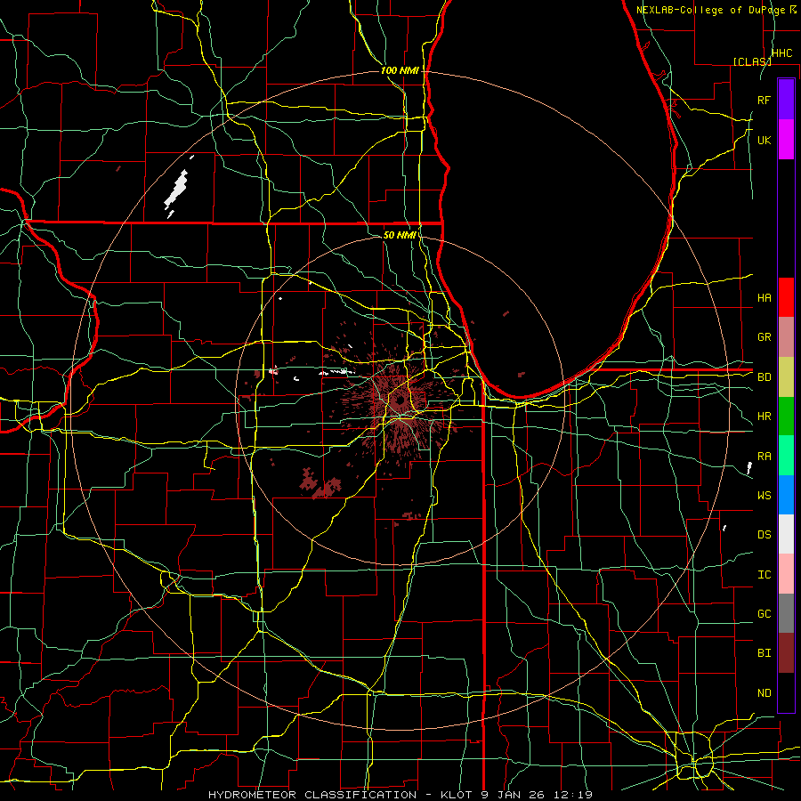Screen dimensions: 801x801
Task: Click the IC legend label
Action: click(x=764, y=575)
